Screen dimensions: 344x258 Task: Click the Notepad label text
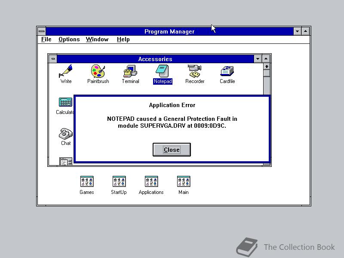pos(163,81)
